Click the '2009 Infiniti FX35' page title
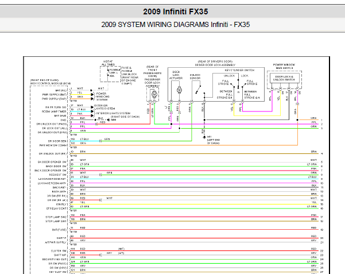The width and height of the screenshot is (345, 274). click(x=175, y=11)
